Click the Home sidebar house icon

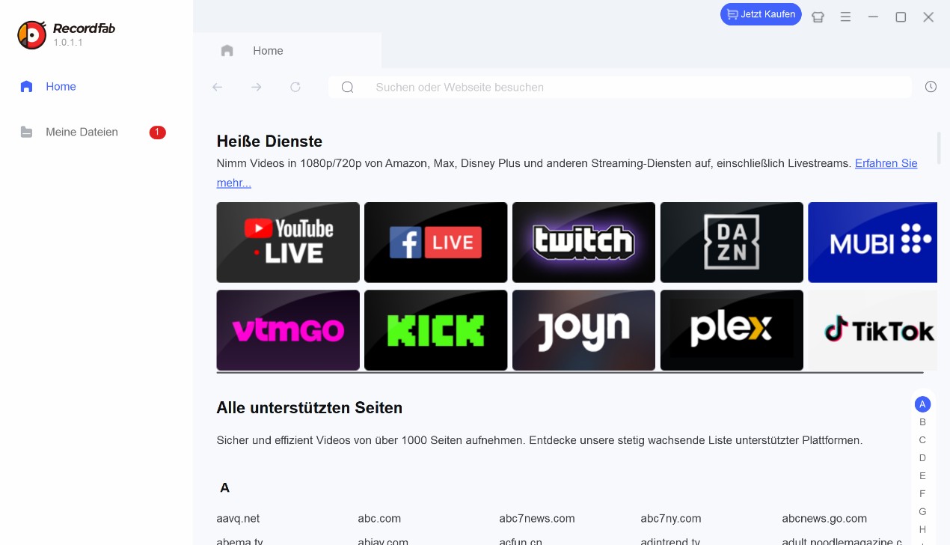point(26,87)
